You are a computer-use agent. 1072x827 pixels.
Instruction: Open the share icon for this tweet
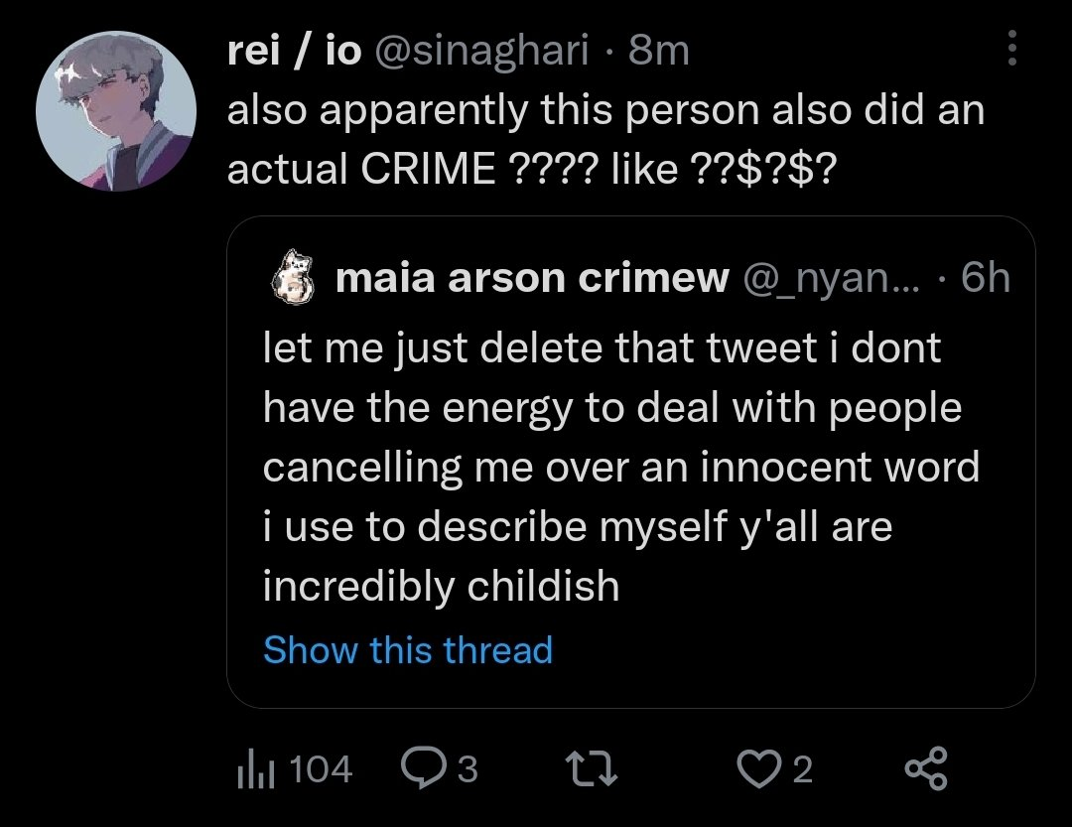pos(927,769)
